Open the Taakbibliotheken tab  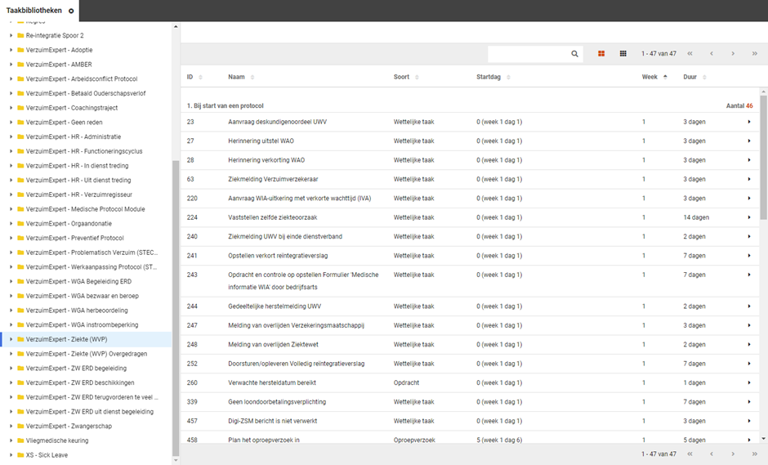point(33,11)
